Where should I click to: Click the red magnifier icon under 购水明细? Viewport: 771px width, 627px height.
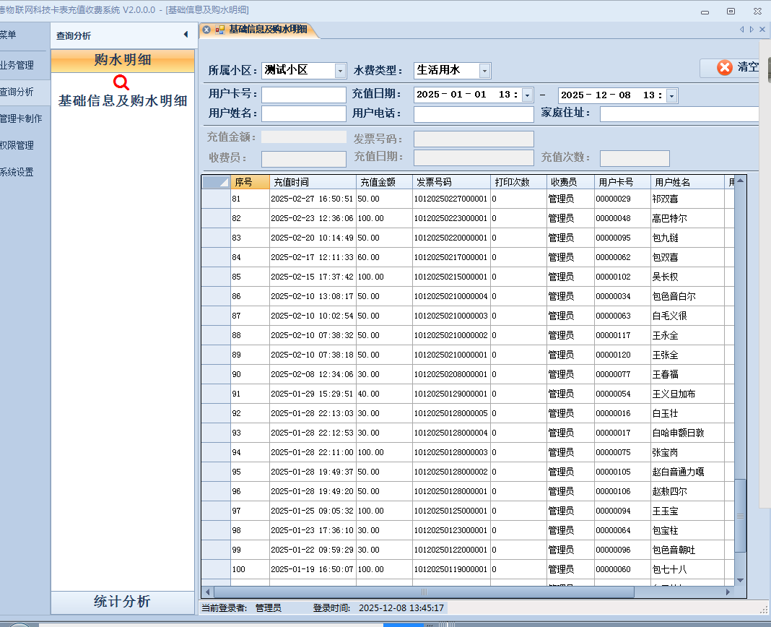(x=122, y=82)
